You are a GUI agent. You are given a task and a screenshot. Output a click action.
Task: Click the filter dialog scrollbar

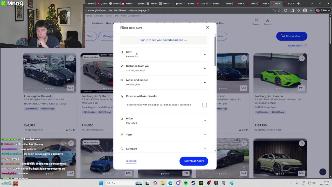tap(215, 51)
